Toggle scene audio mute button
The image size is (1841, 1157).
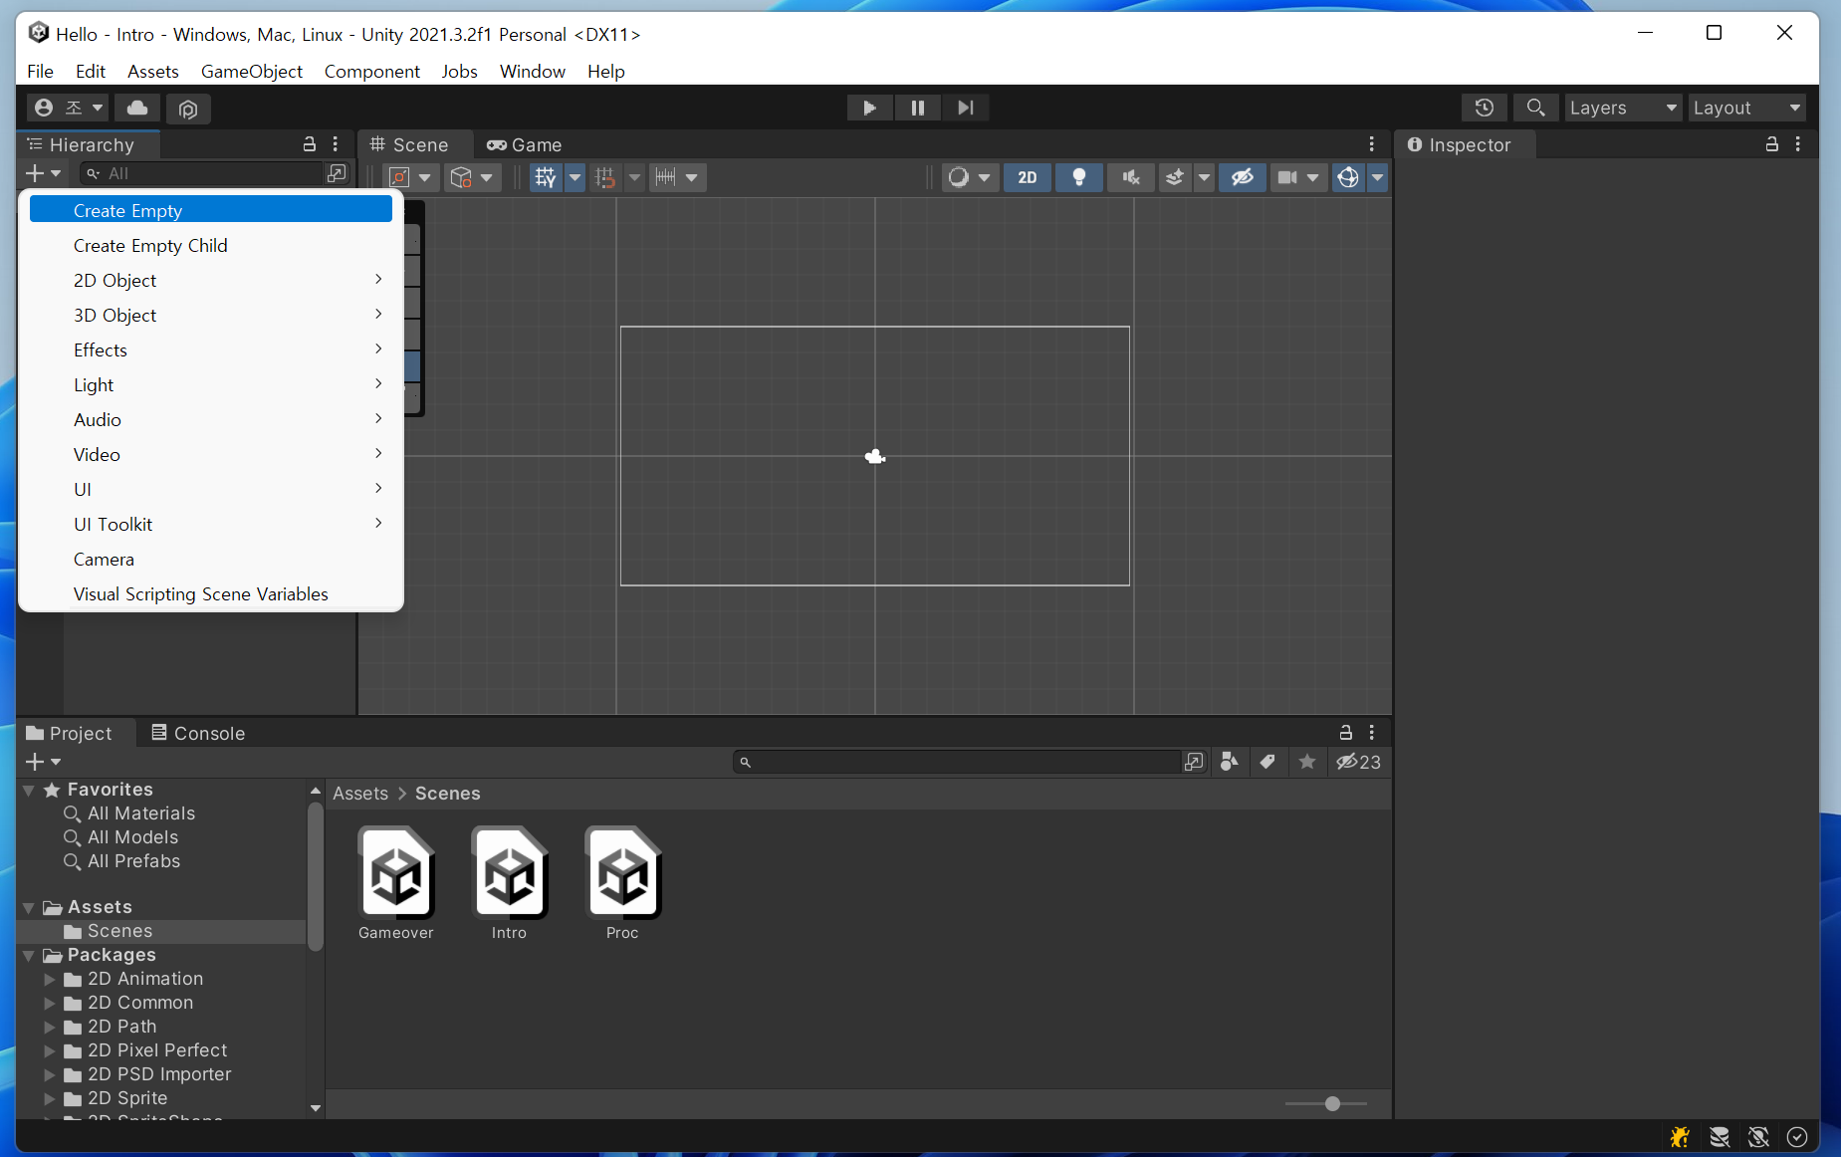click(x=1130, y=177)
